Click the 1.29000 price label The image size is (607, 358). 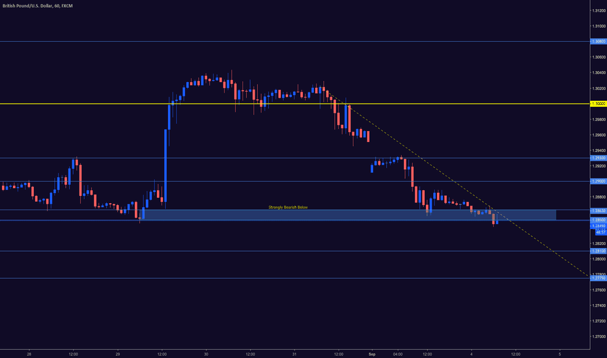(599, 181)
